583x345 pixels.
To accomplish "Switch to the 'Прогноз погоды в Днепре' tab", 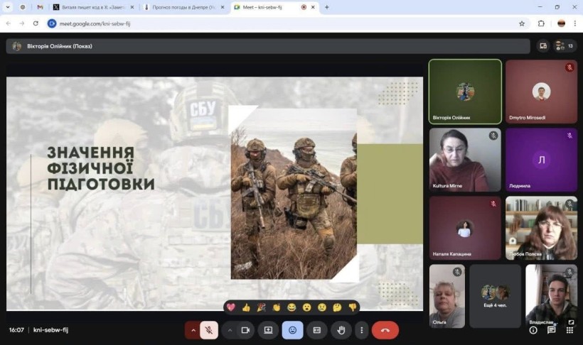I will [183, 7].
